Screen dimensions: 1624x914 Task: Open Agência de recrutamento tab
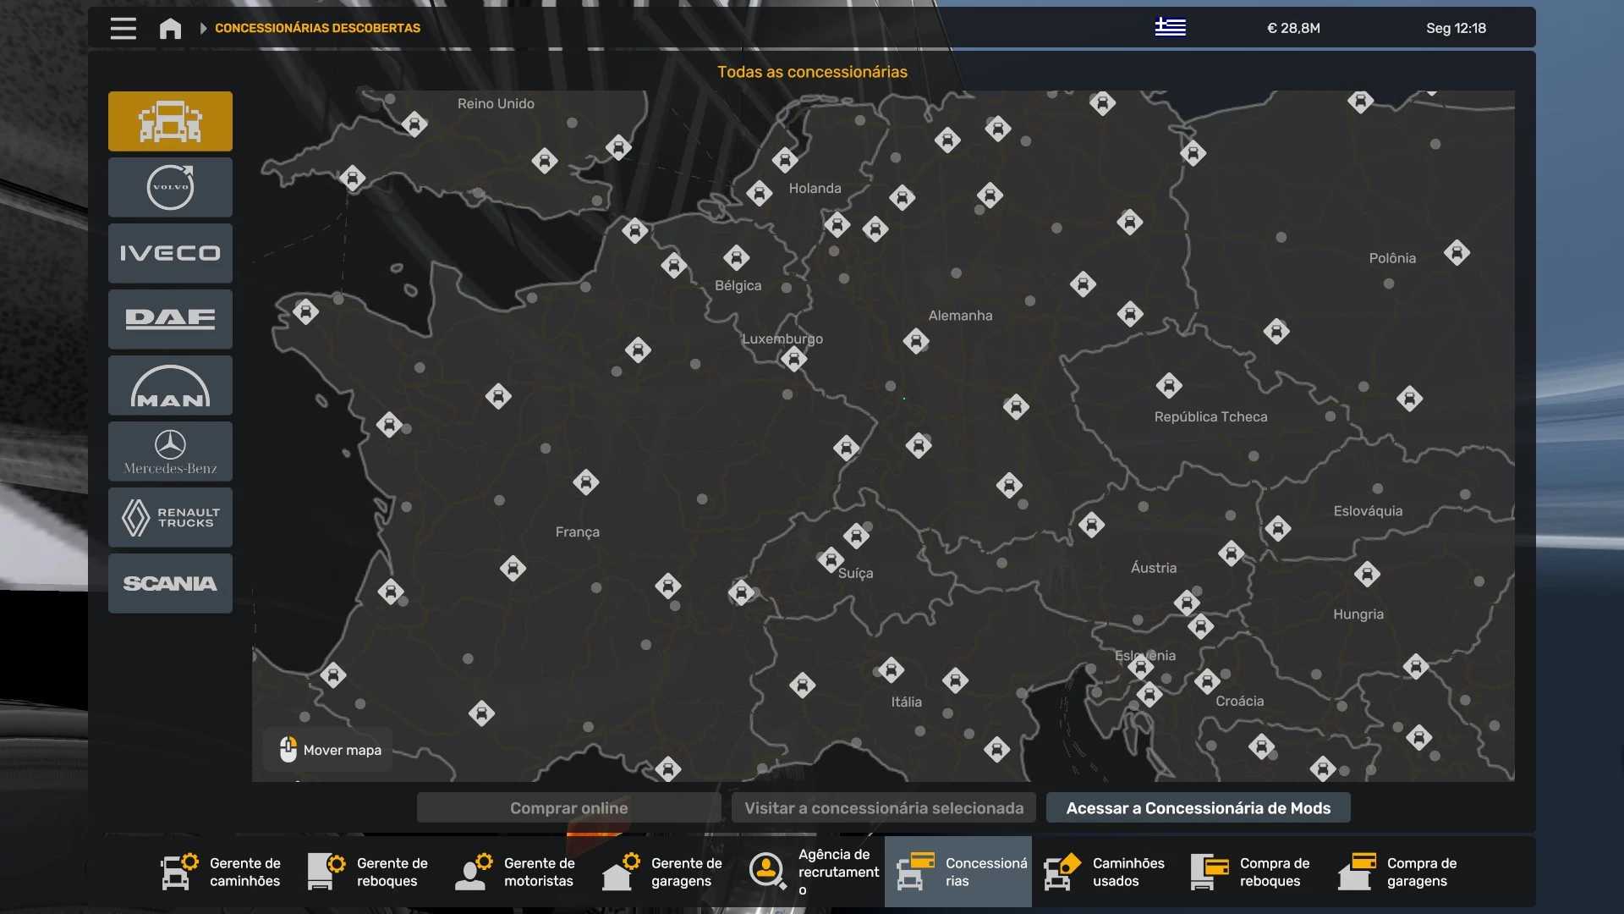tap(810, 872)
